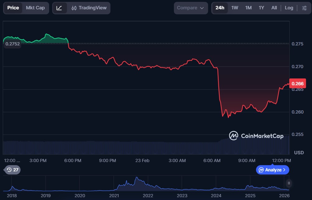Expand the Analyze button chevron
Image resolution: width=312 pixels, height=200 pixels.
point(284,170)
